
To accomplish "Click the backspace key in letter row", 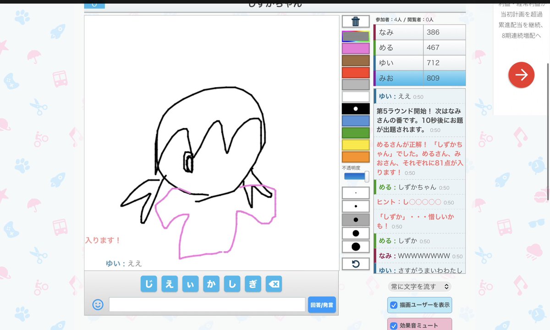I will [274, 284].
